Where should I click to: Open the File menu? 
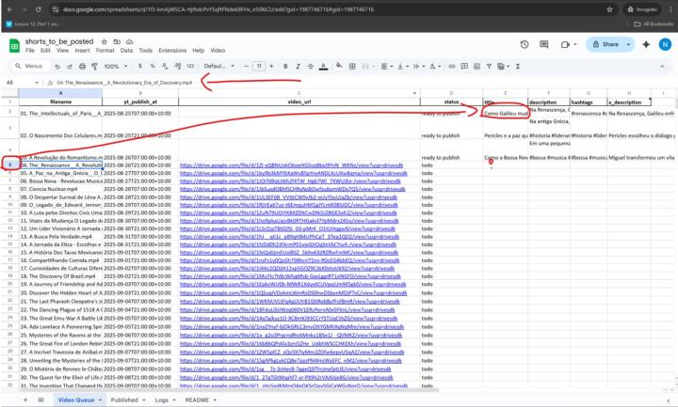30,51
